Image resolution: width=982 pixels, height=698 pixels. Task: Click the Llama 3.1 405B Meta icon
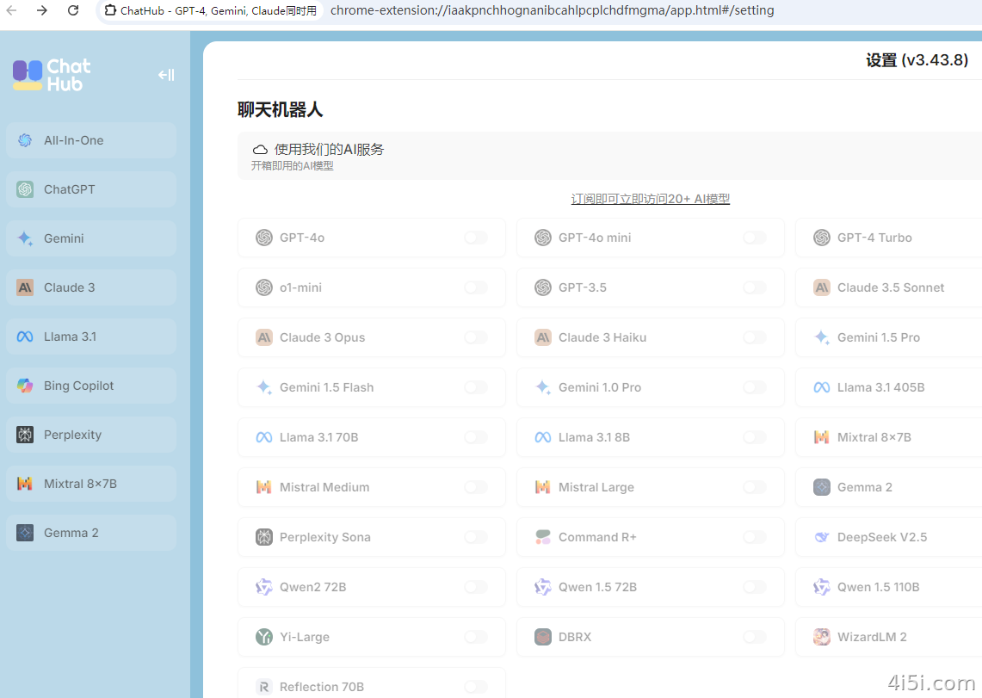click(822, 387)
